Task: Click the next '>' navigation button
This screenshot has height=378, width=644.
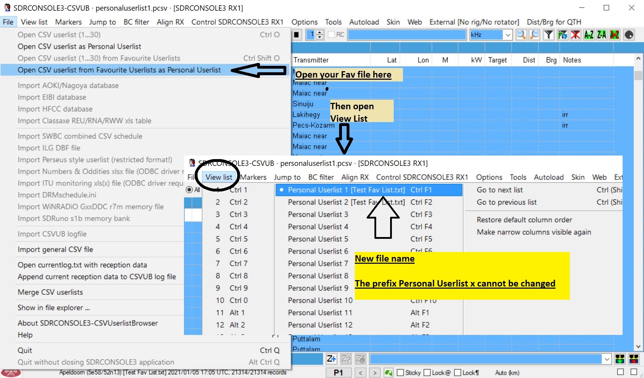Action: click(x=374, y=373)
